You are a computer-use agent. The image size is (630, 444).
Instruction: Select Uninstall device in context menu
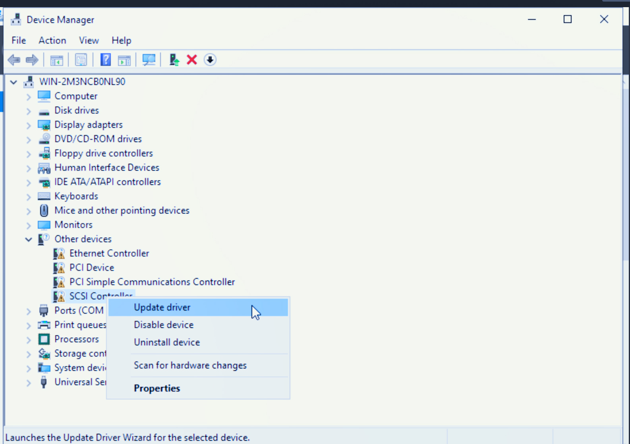click(167, 342)
